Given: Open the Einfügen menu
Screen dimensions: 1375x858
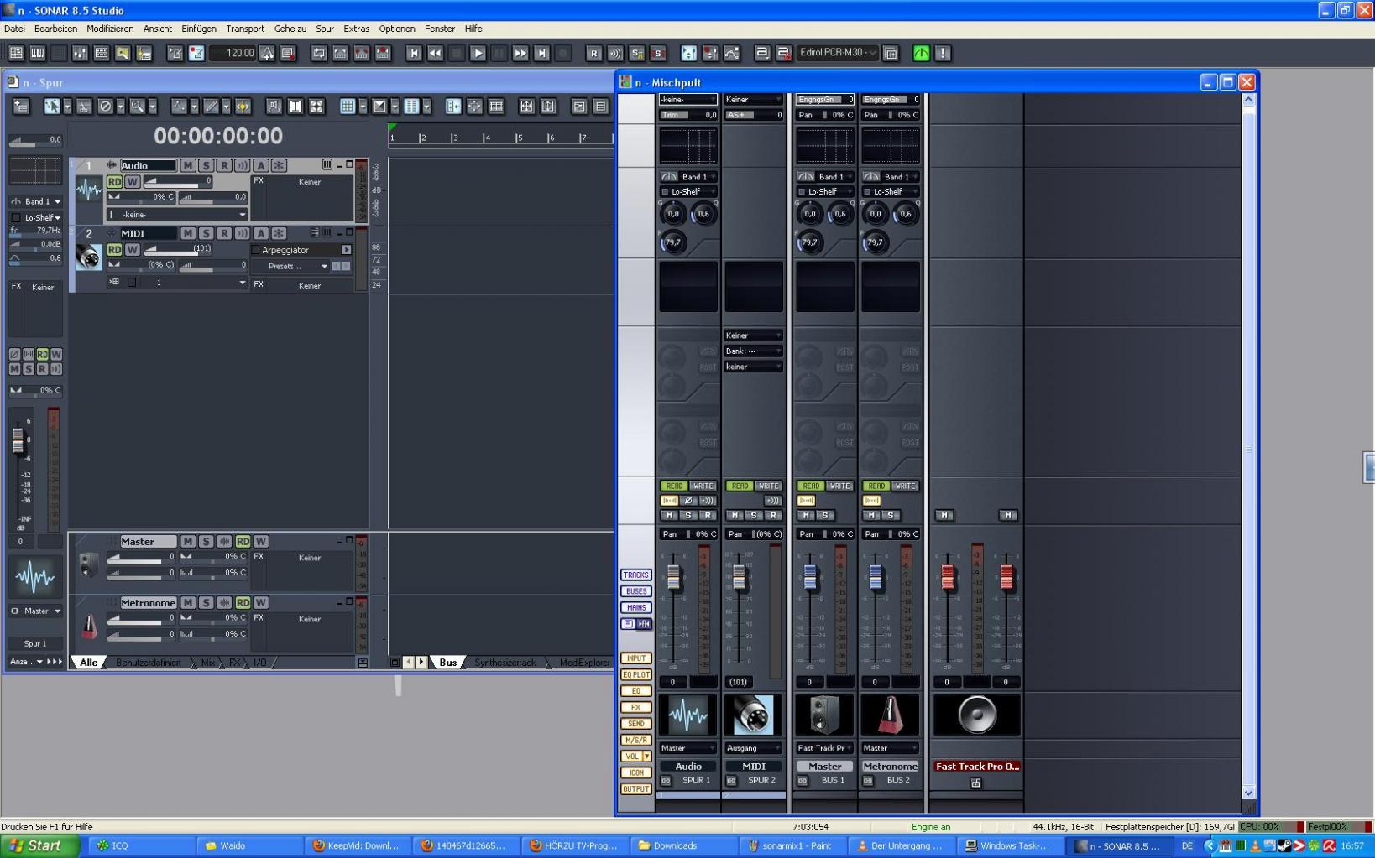Looking at the screenshot, I should (x=199, y=29).
